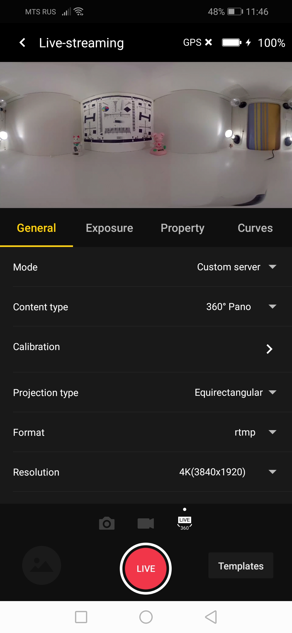
Task: Open the Templates button
Action: [x=241, y=566]
